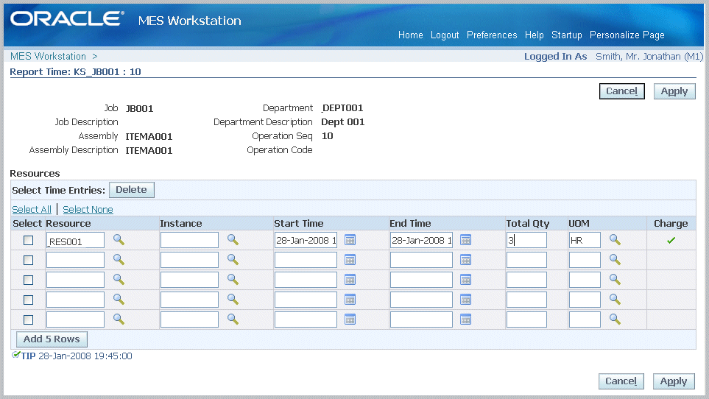Open End Time calendar in fourth row

466,300
